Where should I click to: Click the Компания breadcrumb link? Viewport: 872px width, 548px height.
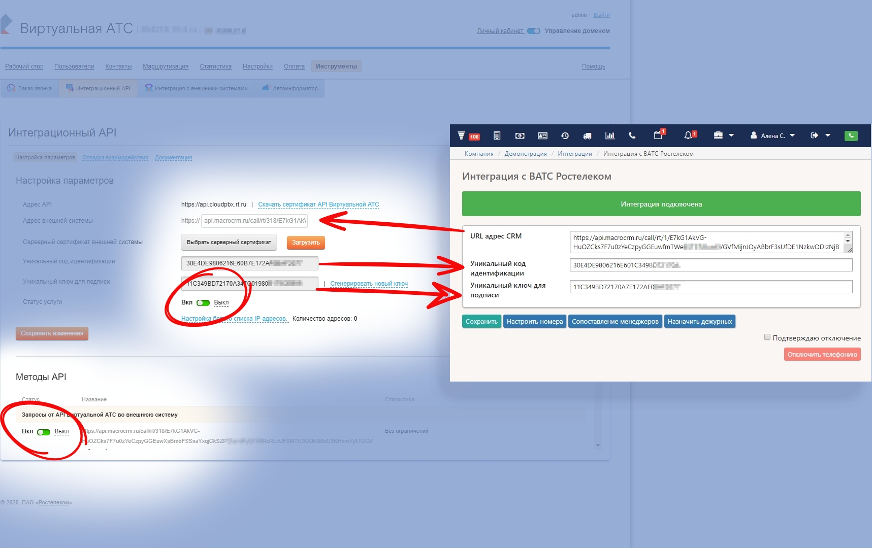coord(479,154)
